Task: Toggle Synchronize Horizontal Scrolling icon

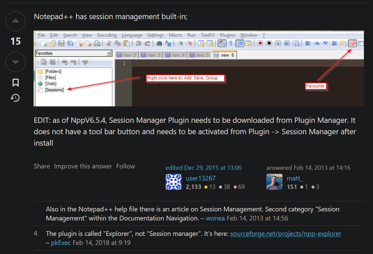Action: 210,43
